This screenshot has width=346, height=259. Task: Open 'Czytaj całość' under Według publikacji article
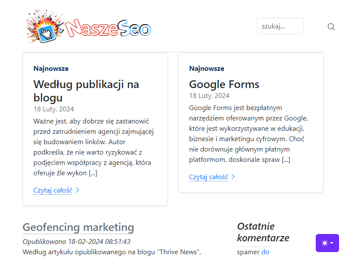pyautogui.click(x=53, y=190)
